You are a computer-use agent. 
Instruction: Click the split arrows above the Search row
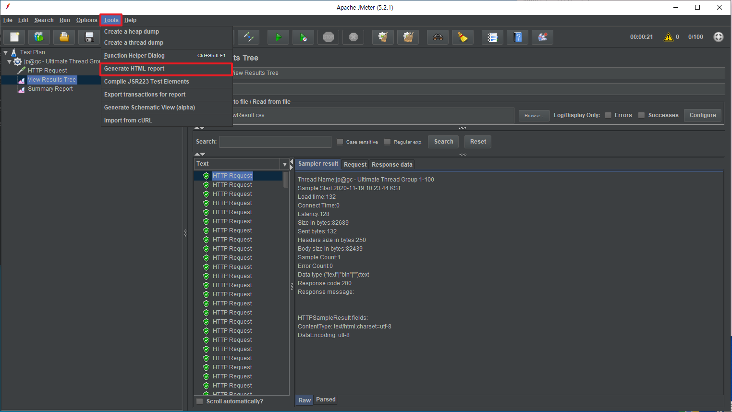199,128
